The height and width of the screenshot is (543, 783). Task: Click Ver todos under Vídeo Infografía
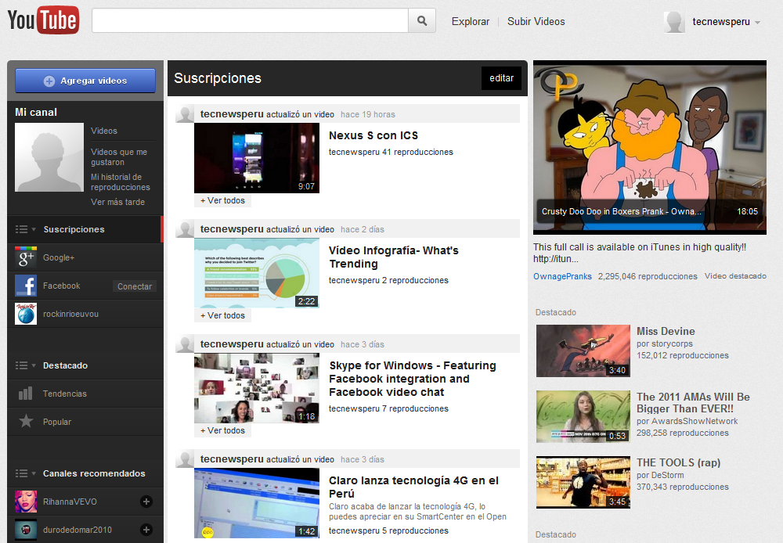click(x=222, y=315)
